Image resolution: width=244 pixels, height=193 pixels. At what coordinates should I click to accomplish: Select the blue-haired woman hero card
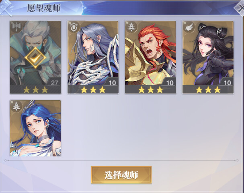[35, 128]
